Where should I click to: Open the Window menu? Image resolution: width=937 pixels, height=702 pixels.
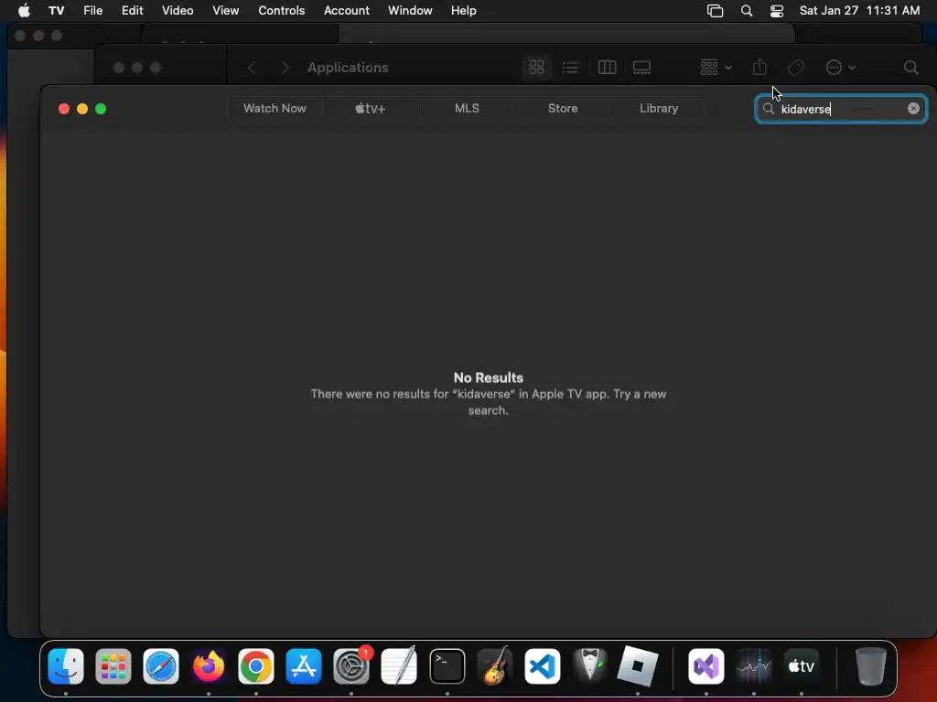point(410,10)
